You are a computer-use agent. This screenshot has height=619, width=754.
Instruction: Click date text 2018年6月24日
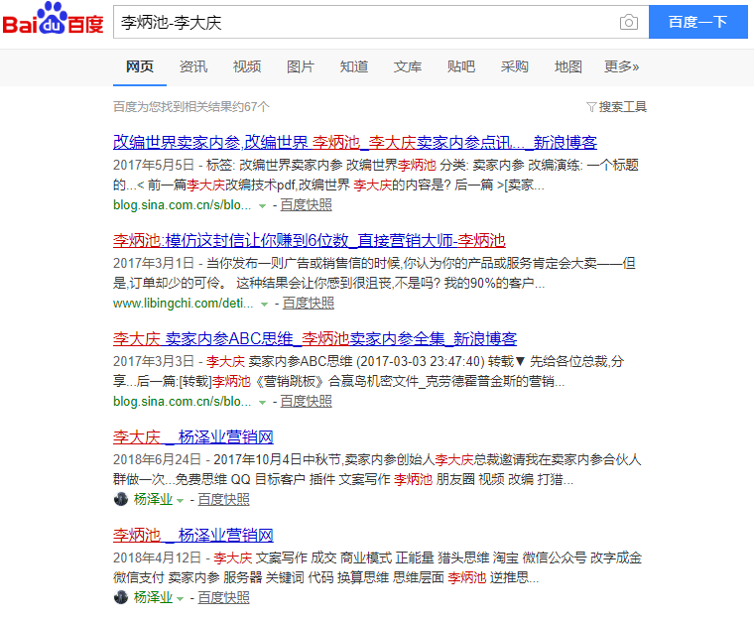(x=157, y=459)
